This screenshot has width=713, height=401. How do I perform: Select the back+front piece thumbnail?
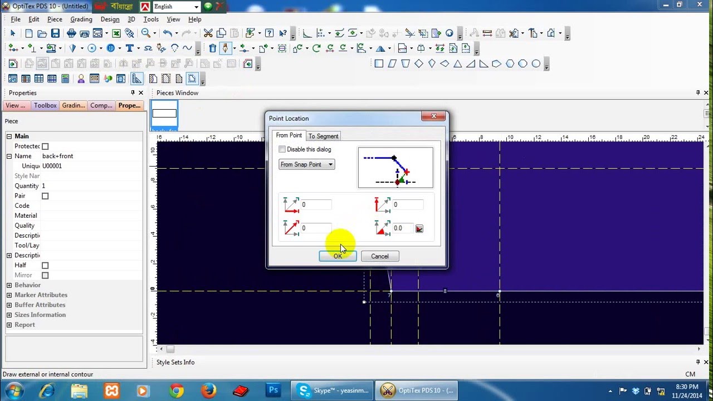click(164, 115)
